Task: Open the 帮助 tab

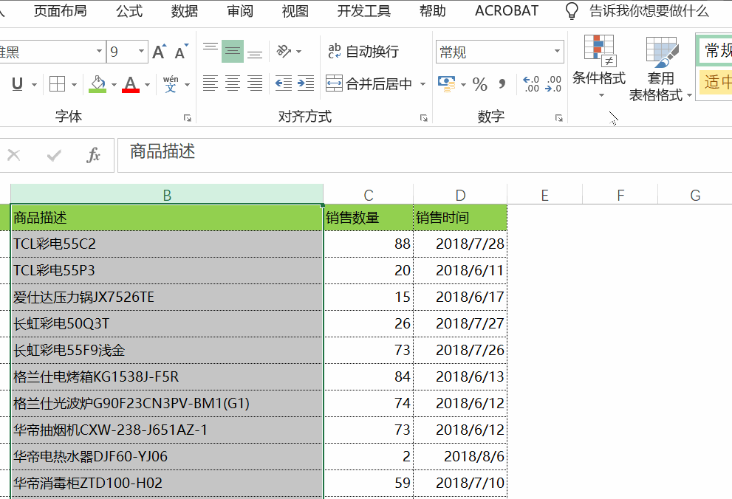Action: click(x=432, y=11)
